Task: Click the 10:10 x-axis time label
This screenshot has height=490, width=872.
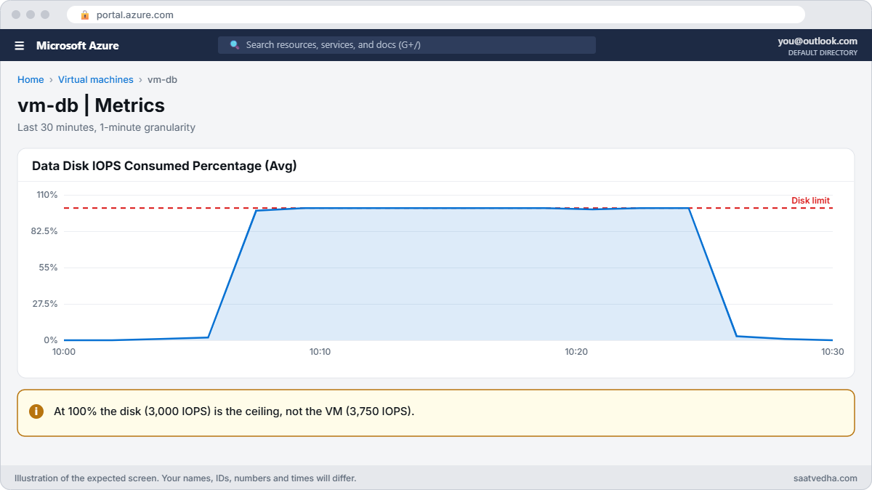Action: coord(320,352)
